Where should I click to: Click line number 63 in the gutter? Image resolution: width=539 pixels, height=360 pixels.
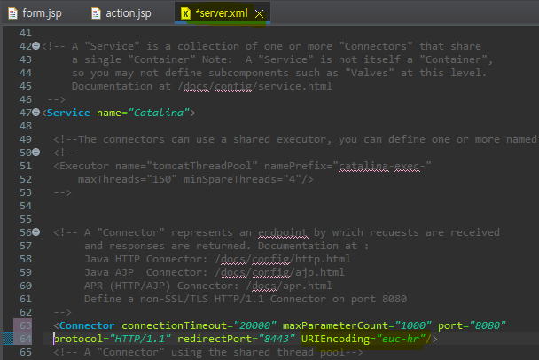point(26,325)
